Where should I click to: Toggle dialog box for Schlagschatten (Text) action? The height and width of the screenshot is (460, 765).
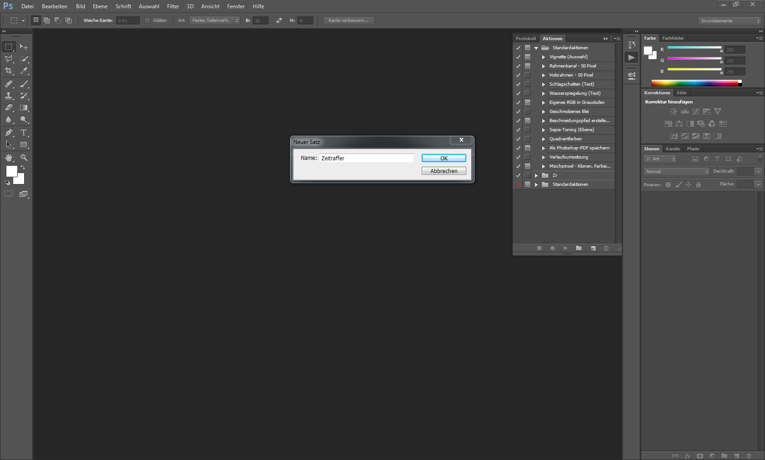[x=527, y=84]
